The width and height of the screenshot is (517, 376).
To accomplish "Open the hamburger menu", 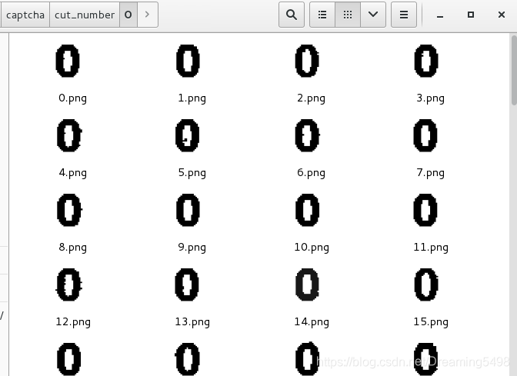I will pyautogui.click(x=404, y=15).
